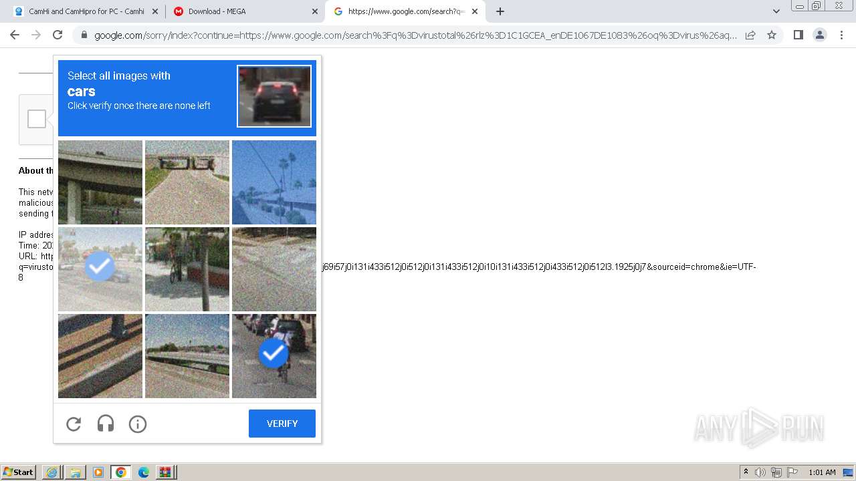This screenshot has width=856, height=481.
Task: Select the empty sandy road image tile
Action: point(274,269)
